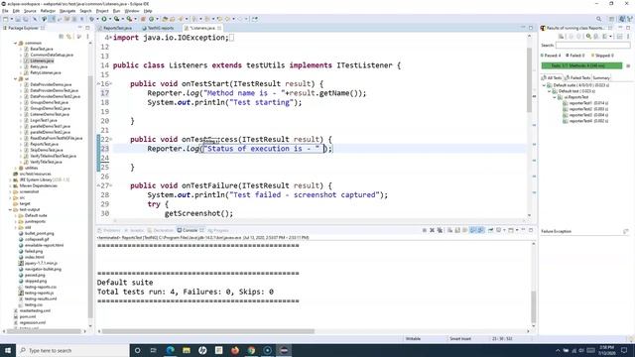Select pom.xml in Package Explorer

tap(28, 316)
